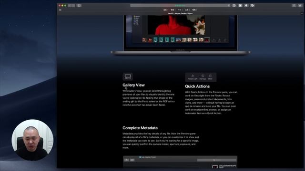Image resolution: width=305 pixels, height=171 pixels.
Task: Open the last bookmarks bar folder dropdown
Action: click(x=195, y=10)
